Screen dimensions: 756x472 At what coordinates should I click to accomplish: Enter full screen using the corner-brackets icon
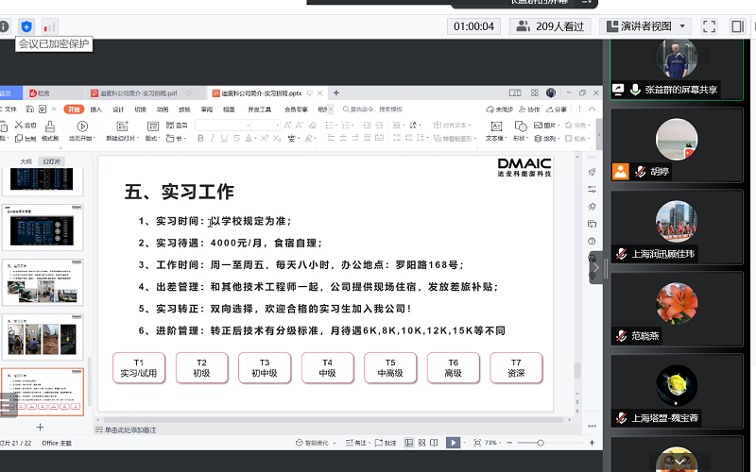click(711, 26)
